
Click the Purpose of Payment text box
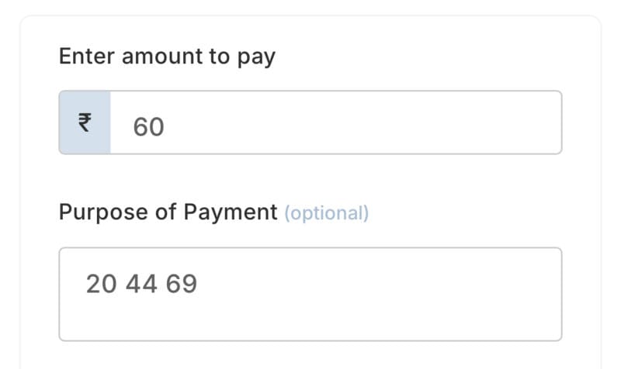[x=310, y=295]
